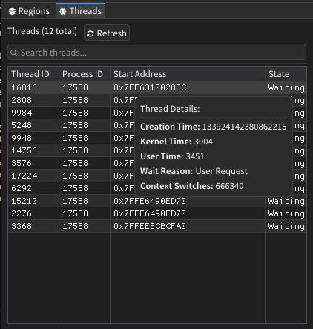This screenshot has height=329, width=313.
Task: Click the search magnifier icon
Action: pos(14,53)
